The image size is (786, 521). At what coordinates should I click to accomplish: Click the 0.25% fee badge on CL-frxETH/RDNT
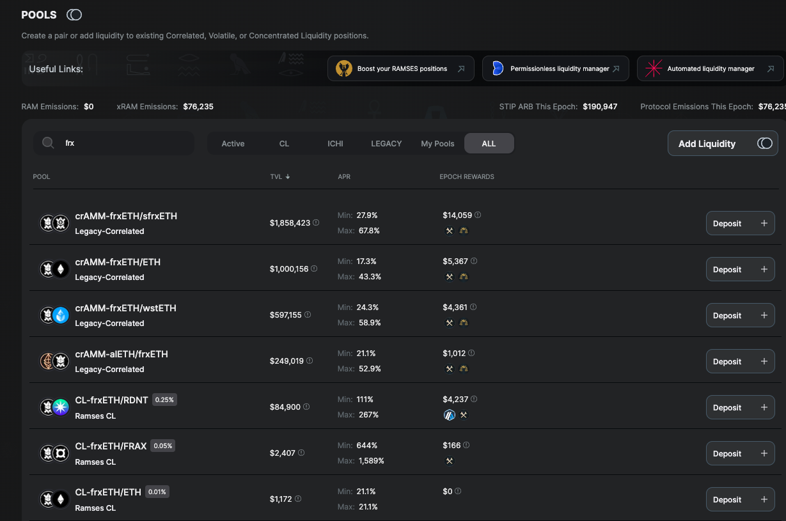coord(164,400)
